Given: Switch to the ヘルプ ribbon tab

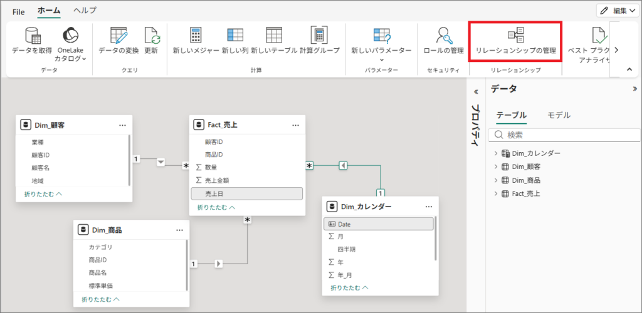Looking at the screenshot, I should click(x=85, y=11).
